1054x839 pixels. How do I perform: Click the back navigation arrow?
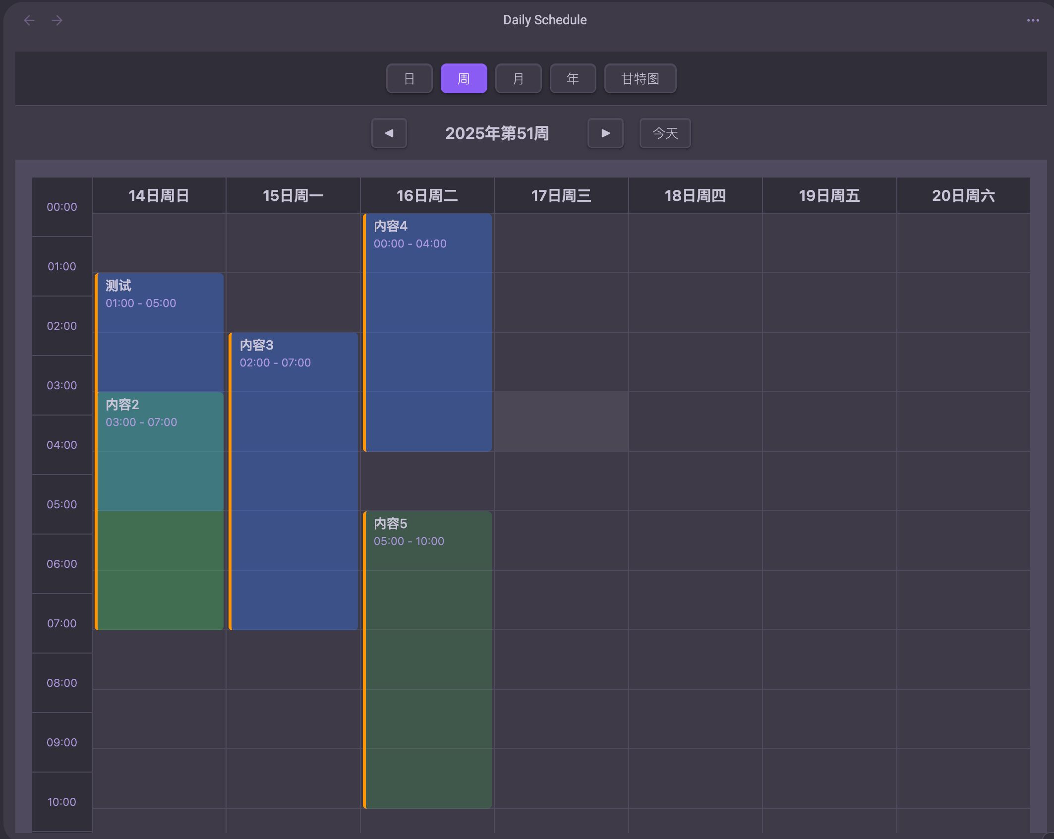(x=29, y=20)
